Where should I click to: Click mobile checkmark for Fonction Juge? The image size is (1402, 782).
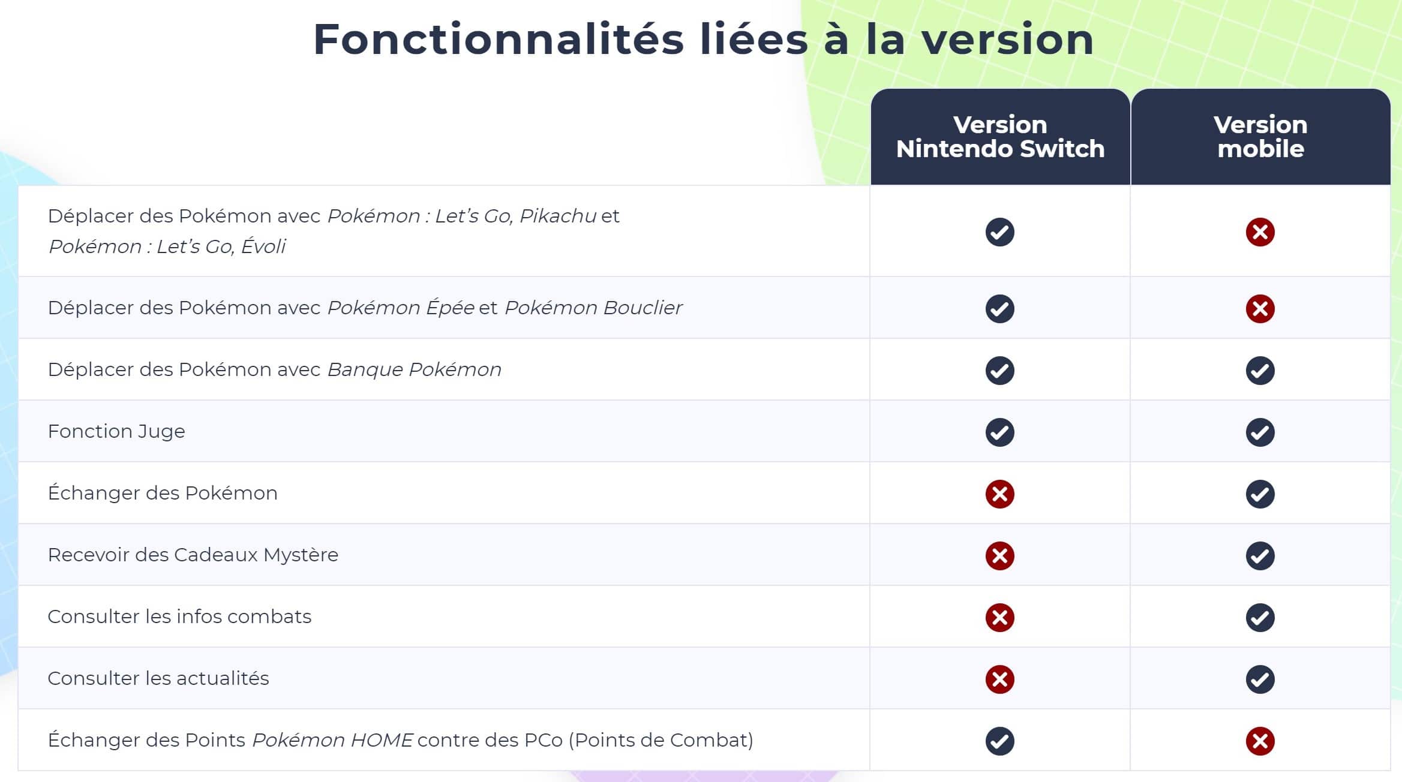pos(1260,432)
